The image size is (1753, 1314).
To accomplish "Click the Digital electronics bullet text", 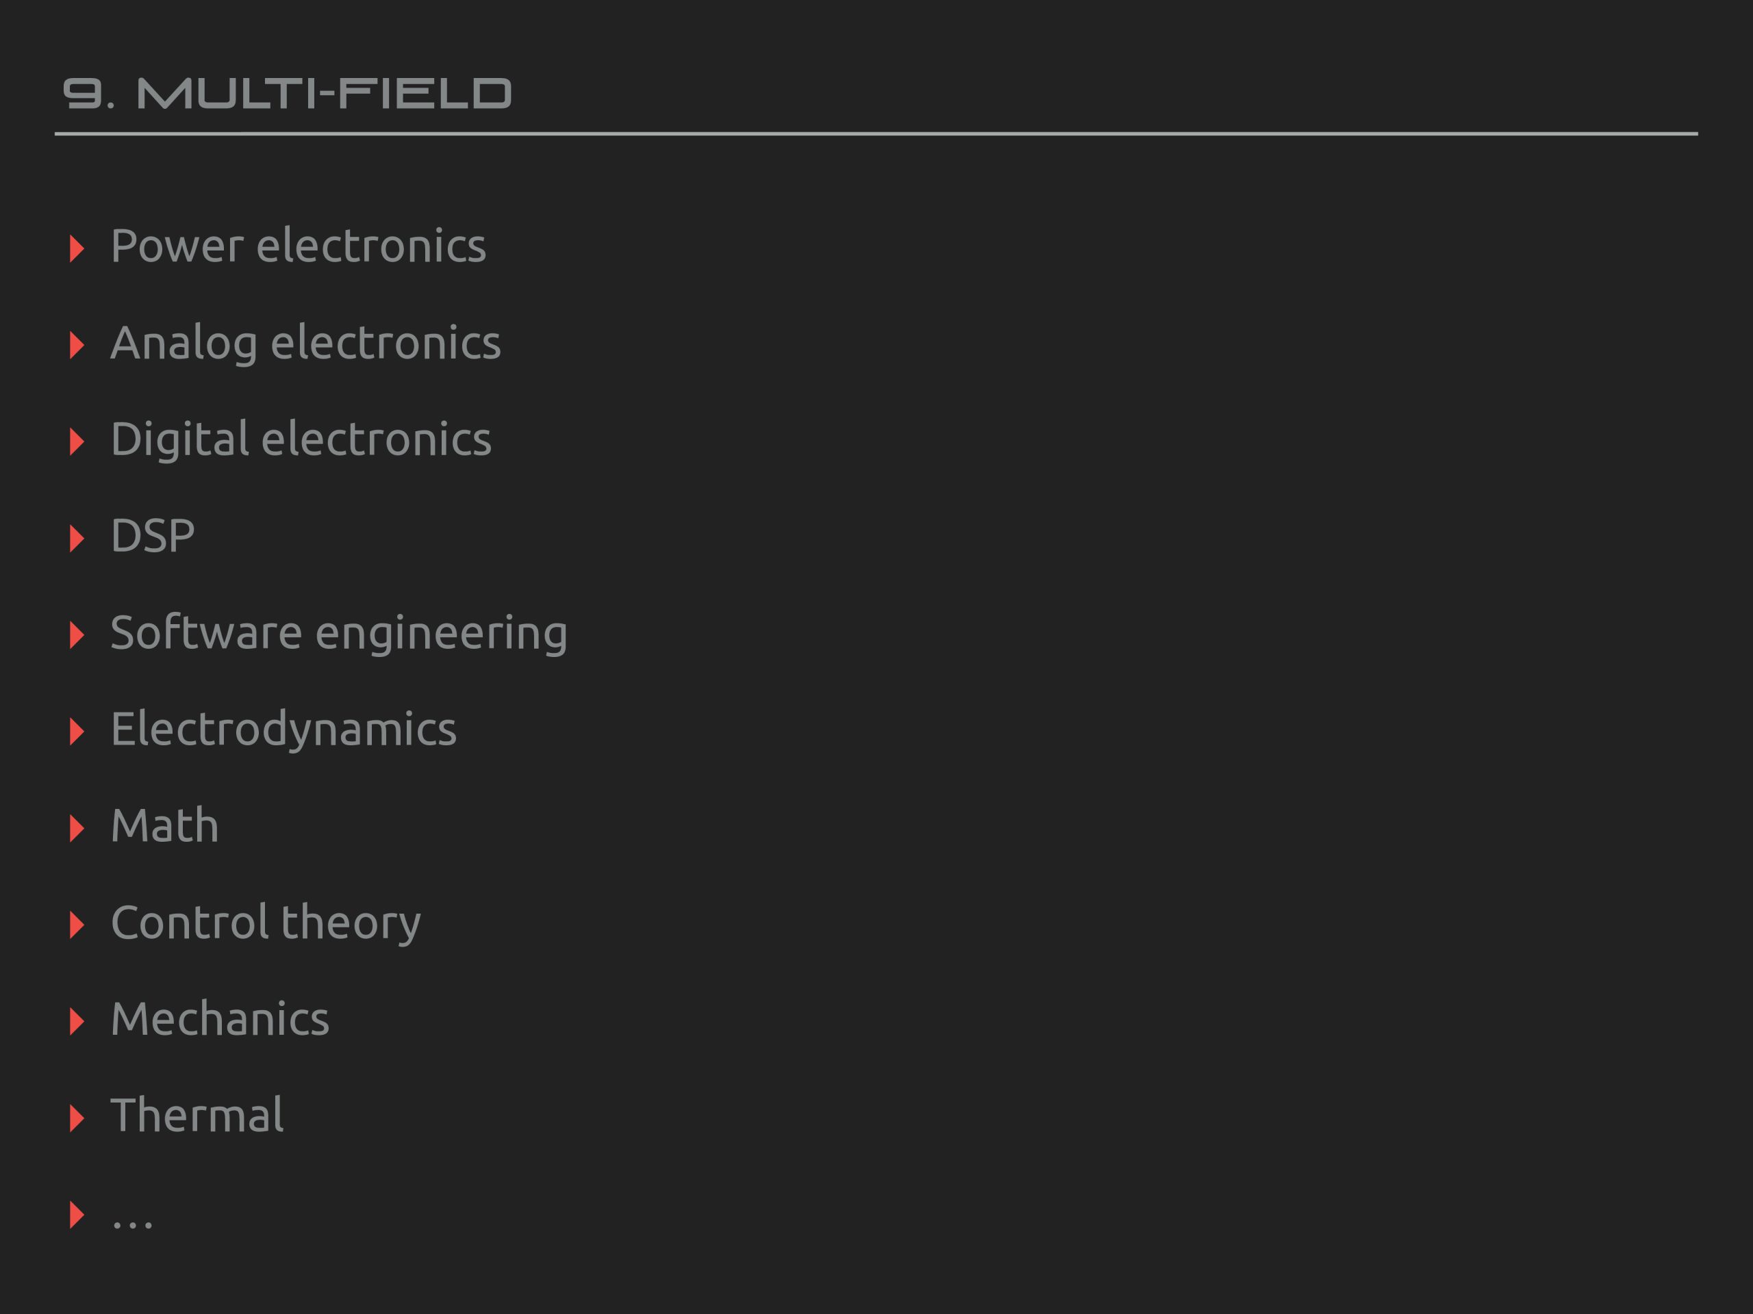I will coord(301,439).
